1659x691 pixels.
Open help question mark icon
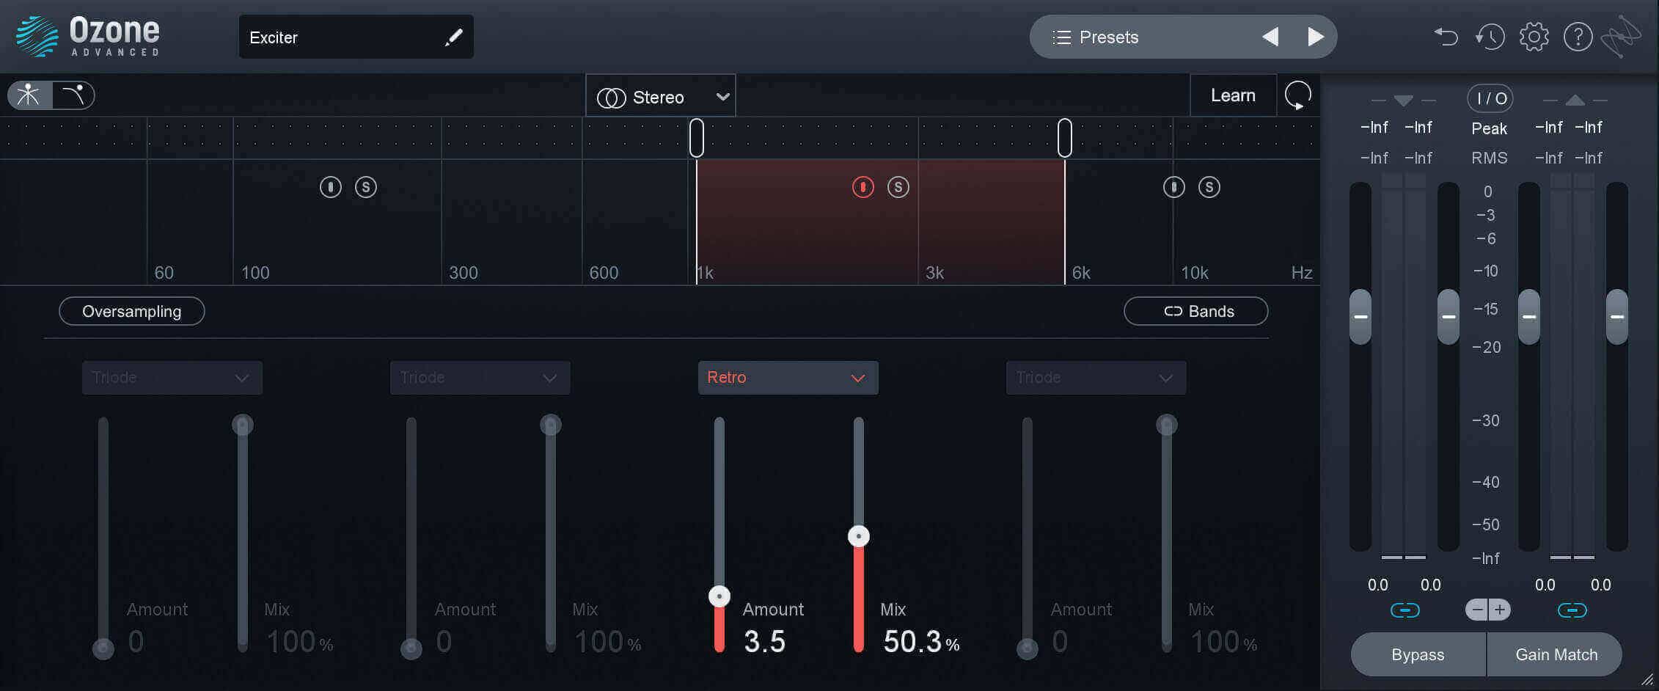pos(1578,36)
